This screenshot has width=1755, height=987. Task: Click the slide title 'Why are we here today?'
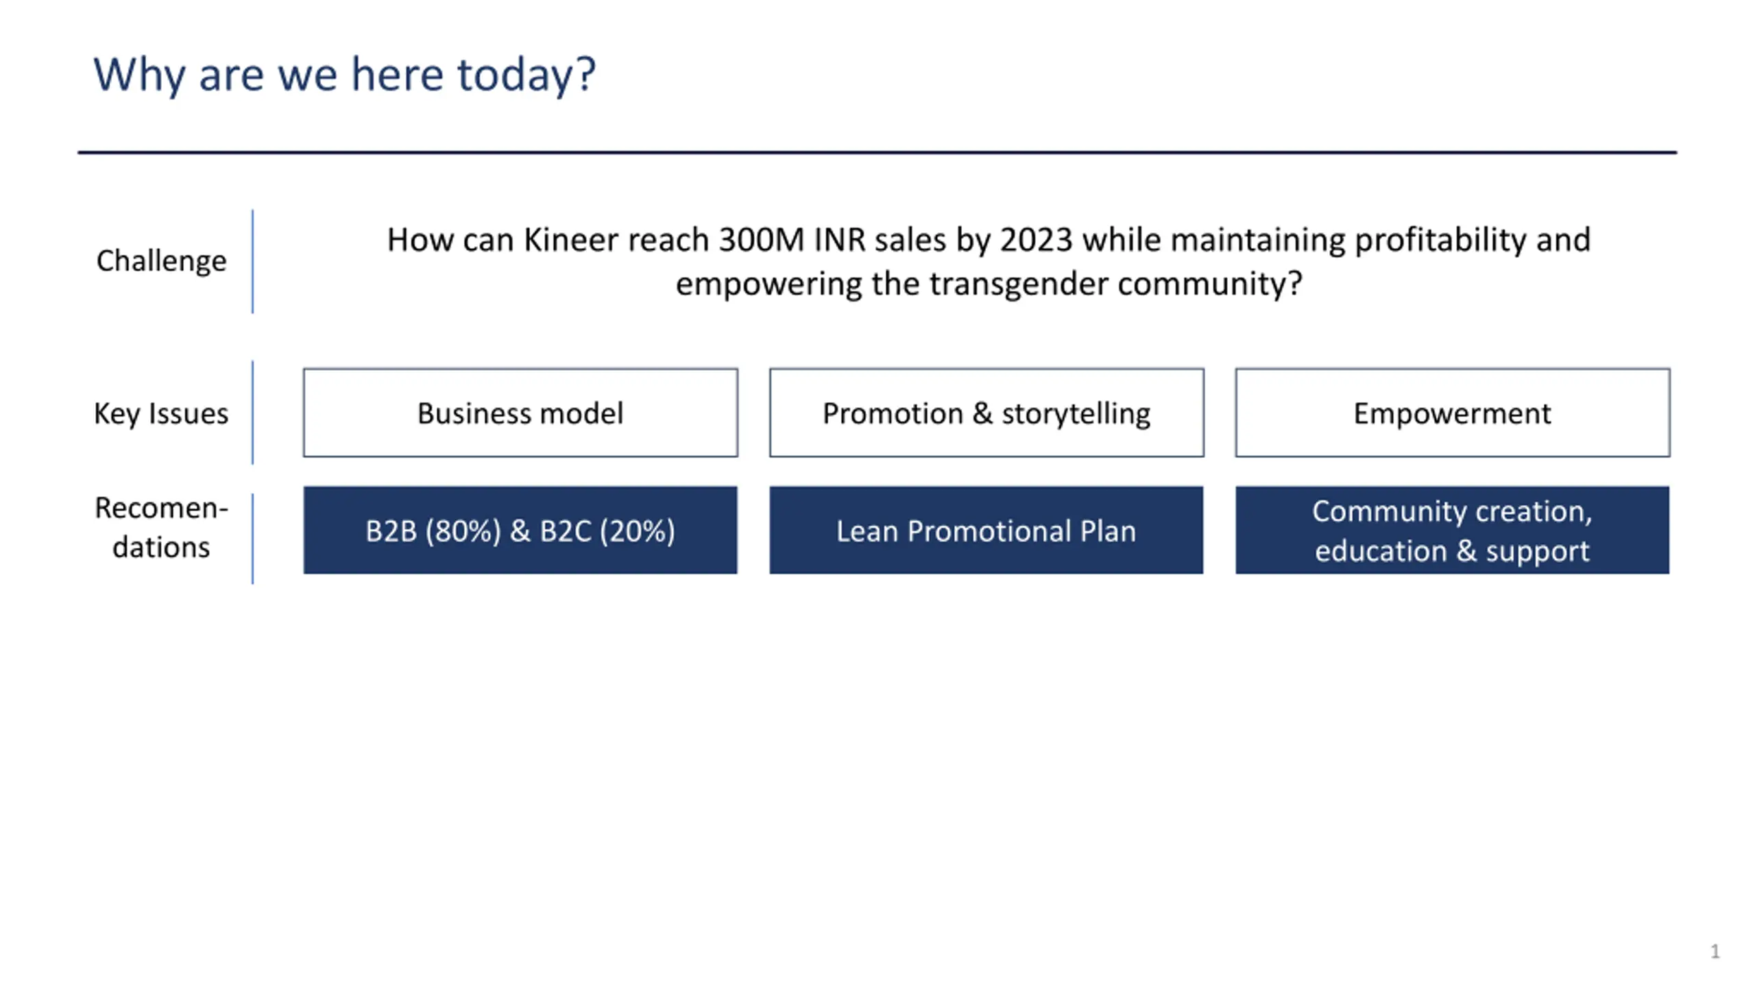coord(344,75)
